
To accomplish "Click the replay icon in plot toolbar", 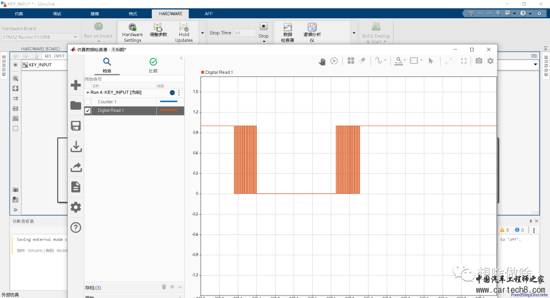I will (x=334, y=61).
